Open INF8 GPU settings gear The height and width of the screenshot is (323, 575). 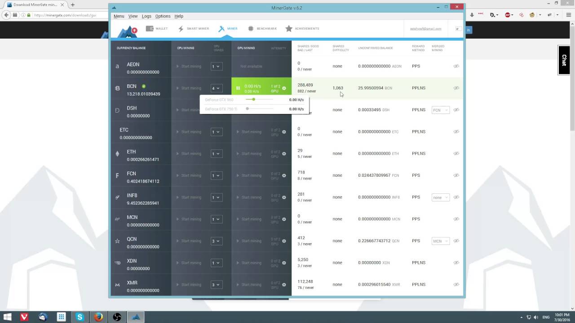pos(284,197)
